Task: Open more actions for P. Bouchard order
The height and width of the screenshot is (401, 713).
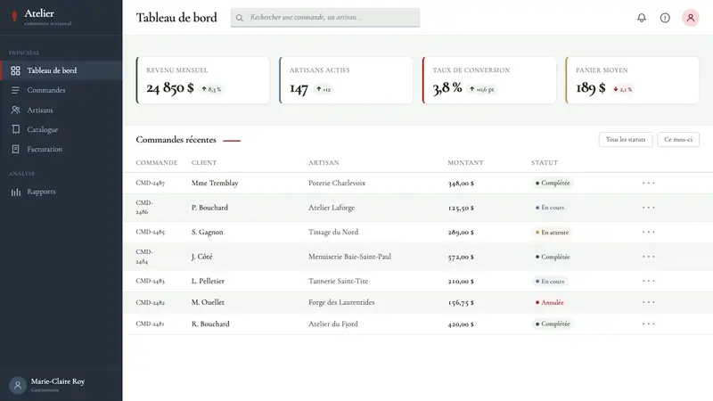Action: click(x=649, y=208)
